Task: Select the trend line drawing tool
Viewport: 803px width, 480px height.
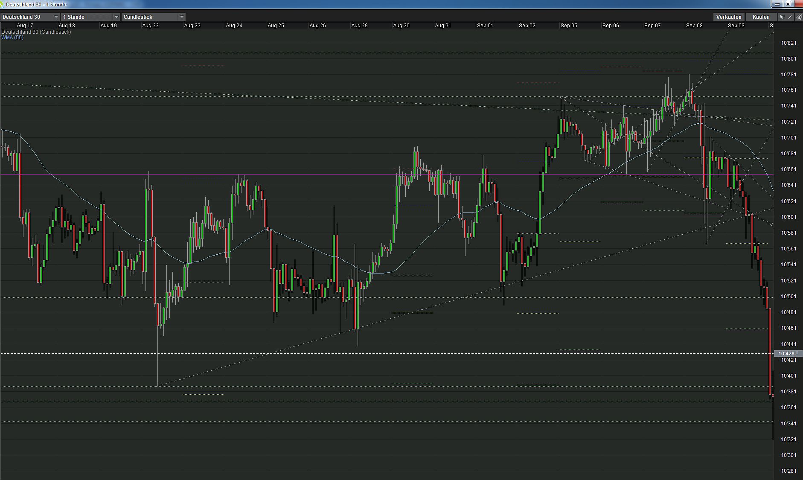Action: point(790,17)
